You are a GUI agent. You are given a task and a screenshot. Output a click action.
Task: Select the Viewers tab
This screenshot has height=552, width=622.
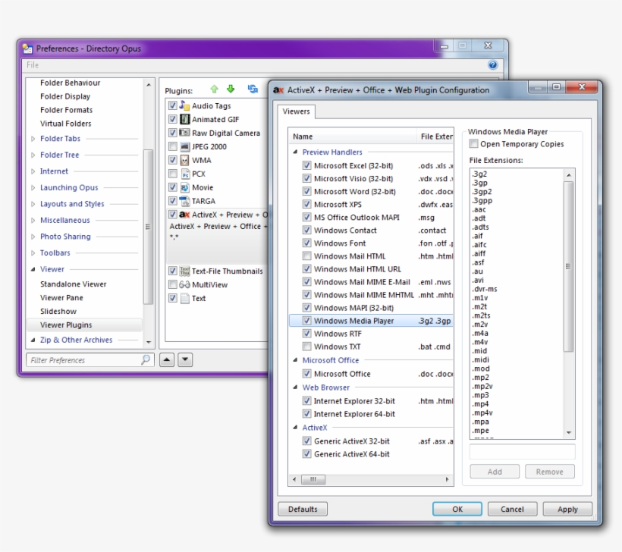[296, 111]
